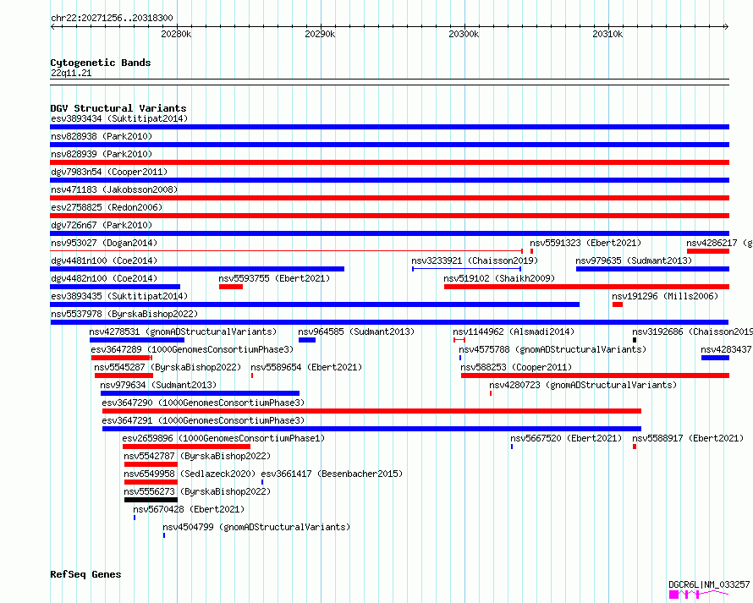Click the RefSeq Genes track title
This screenshot has width=753, height=603.
click(85, 574)
